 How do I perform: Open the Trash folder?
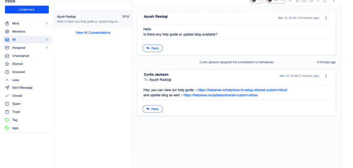click(16, 112)
